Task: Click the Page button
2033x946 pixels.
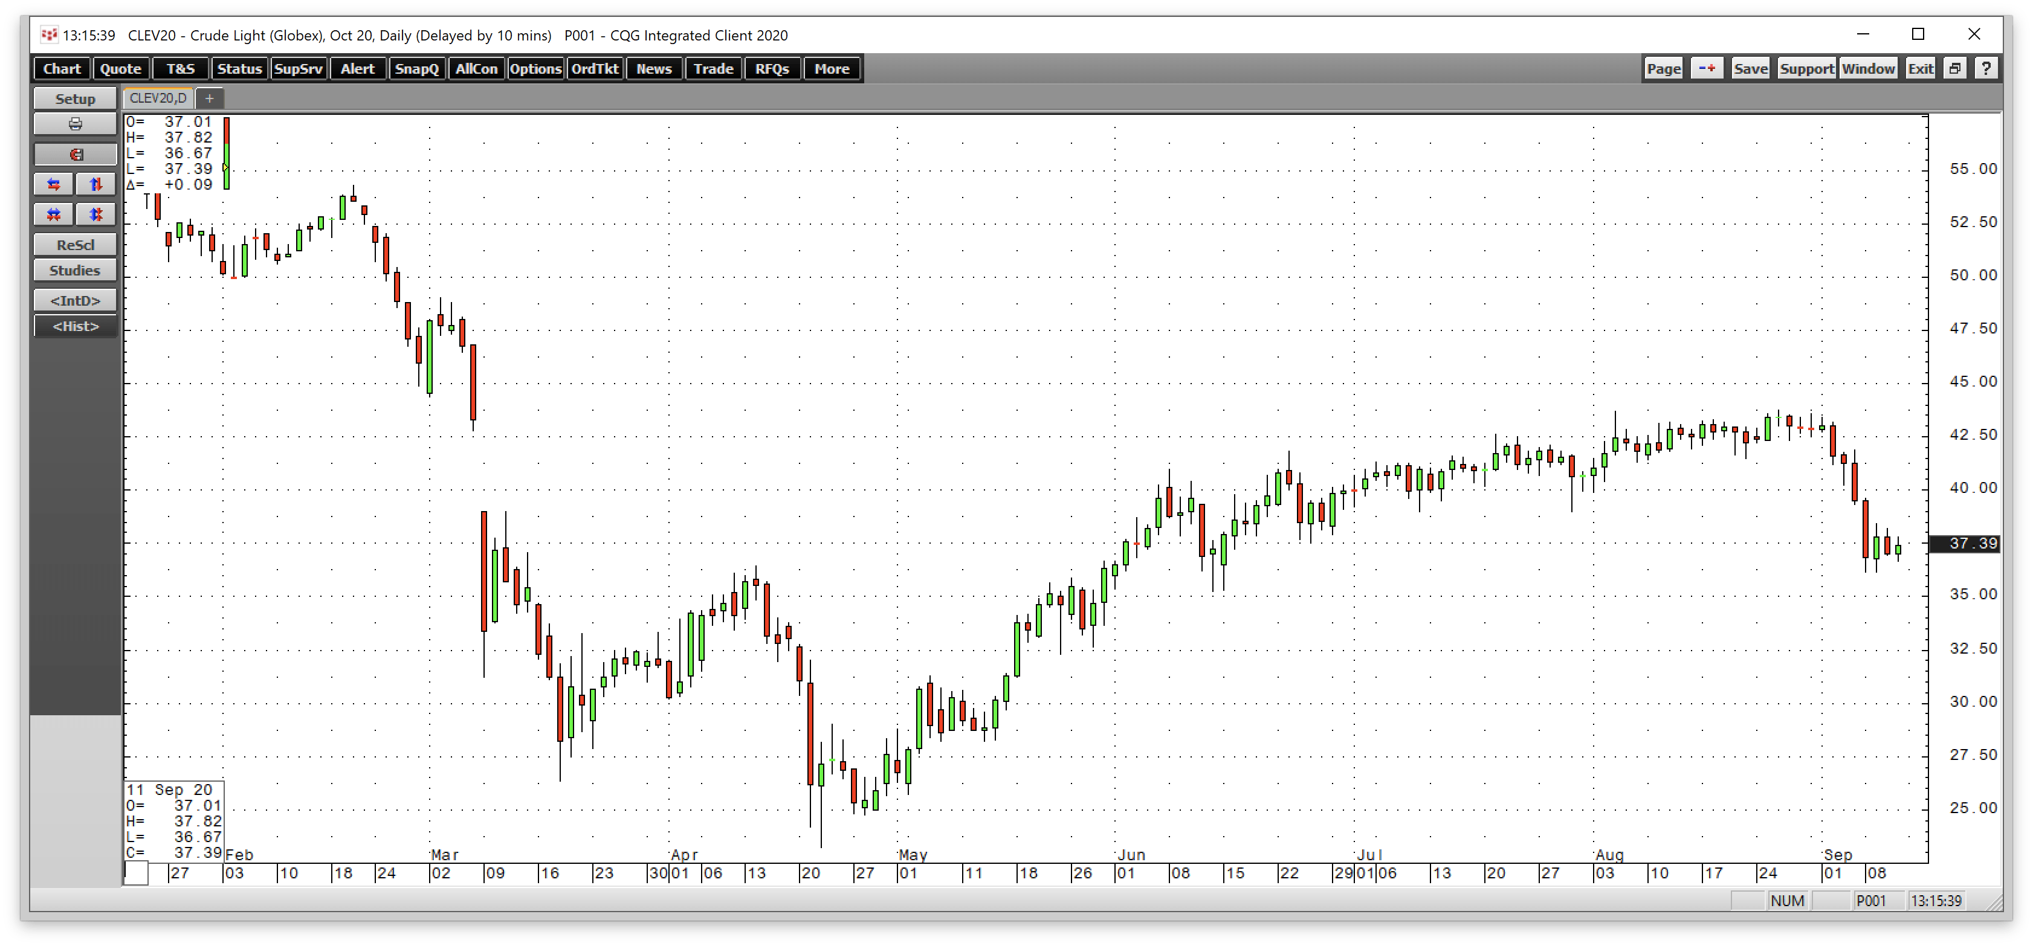Action: (x=1664, y=69)
